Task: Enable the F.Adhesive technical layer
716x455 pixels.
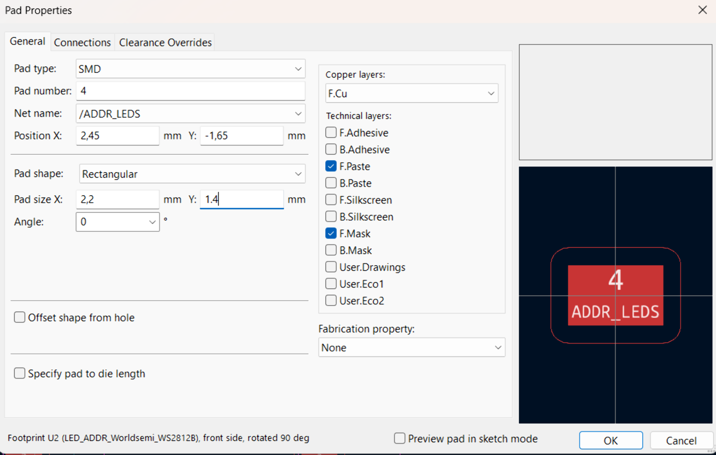Action: click(x=331, y=133)
